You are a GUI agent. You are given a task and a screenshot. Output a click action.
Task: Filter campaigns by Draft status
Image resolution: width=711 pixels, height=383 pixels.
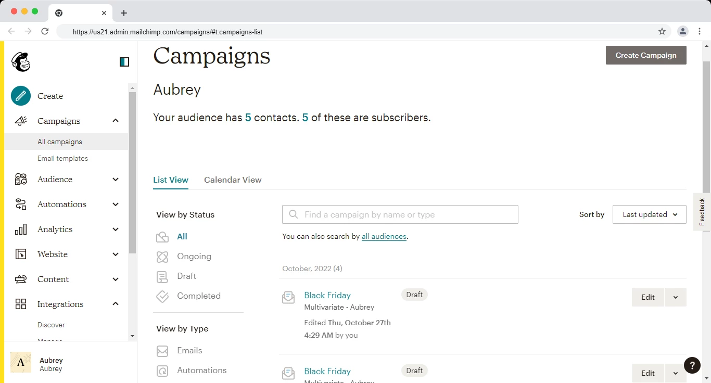coord(187,276)
